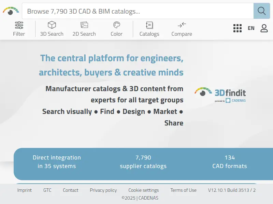
Task: Start a 2D Search
Action: pyautogui.click(x=84, y=29)
